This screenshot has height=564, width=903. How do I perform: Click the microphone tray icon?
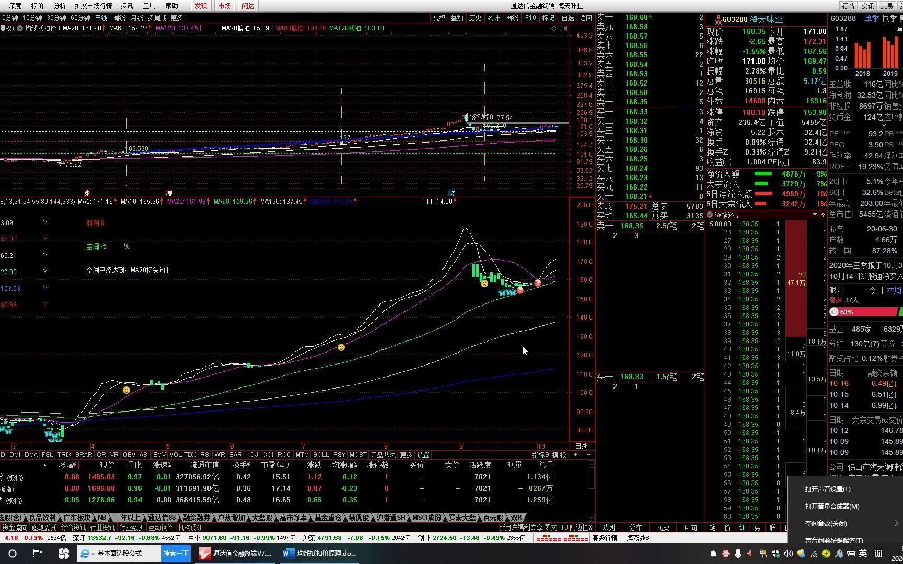738,554
